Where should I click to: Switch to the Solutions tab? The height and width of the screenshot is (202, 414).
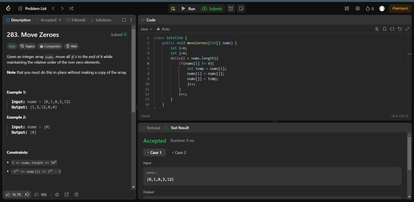tap(101, 20)
